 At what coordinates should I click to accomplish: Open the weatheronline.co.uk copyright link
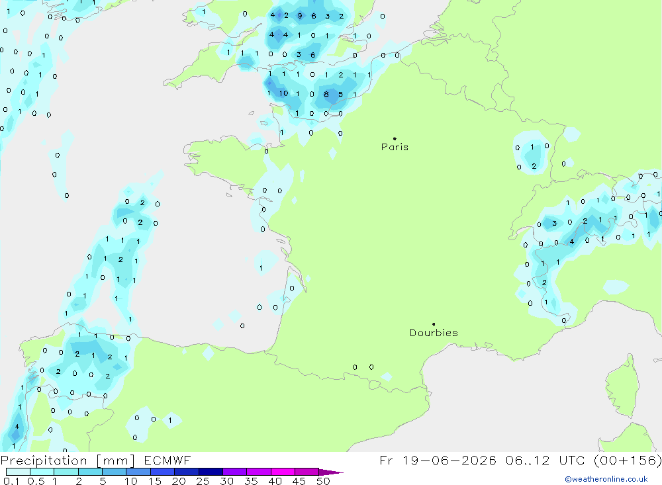(x=606, y=479)
